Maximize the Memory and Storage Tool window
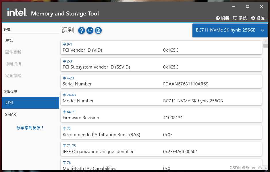The width and height of the screenshot is (270, 172). pos(247,6)
